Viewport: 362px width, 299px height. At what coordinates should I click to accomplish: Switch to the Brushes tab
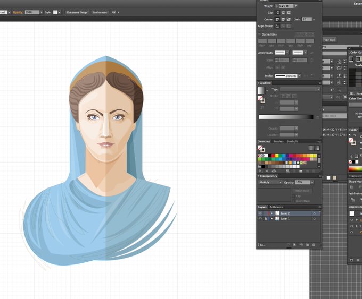click(278, 141)
